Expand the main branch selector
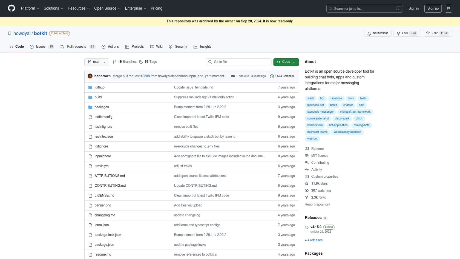The image size is (460, 259). click(96, 62)
